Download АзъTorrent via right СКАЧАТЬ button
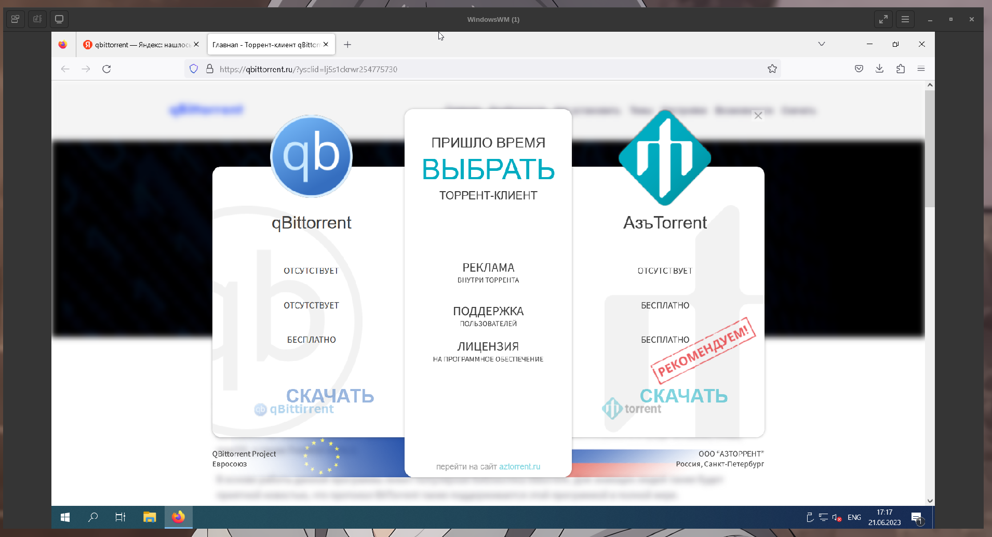The height and width of the screenshot is (537, 992). pyautogui.click(x=683, y=396)
